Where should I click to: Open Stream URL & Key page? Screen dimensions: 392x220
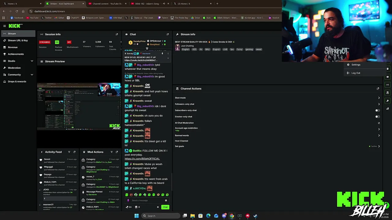[18, 40]
